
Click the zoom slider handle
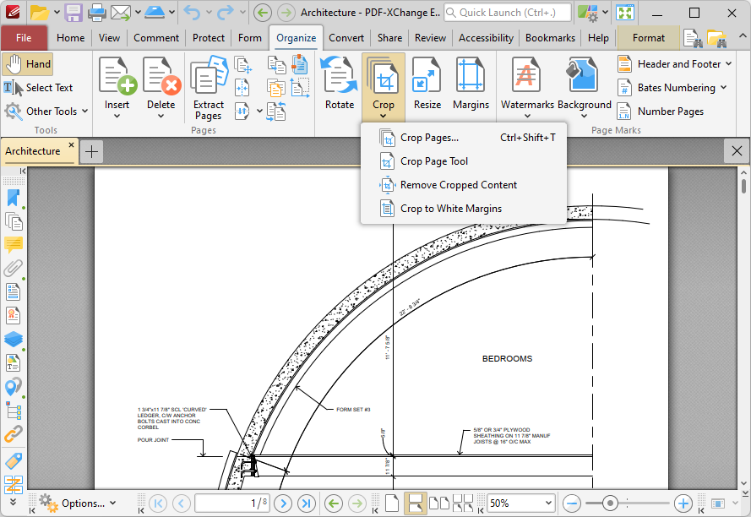(610, 503)
